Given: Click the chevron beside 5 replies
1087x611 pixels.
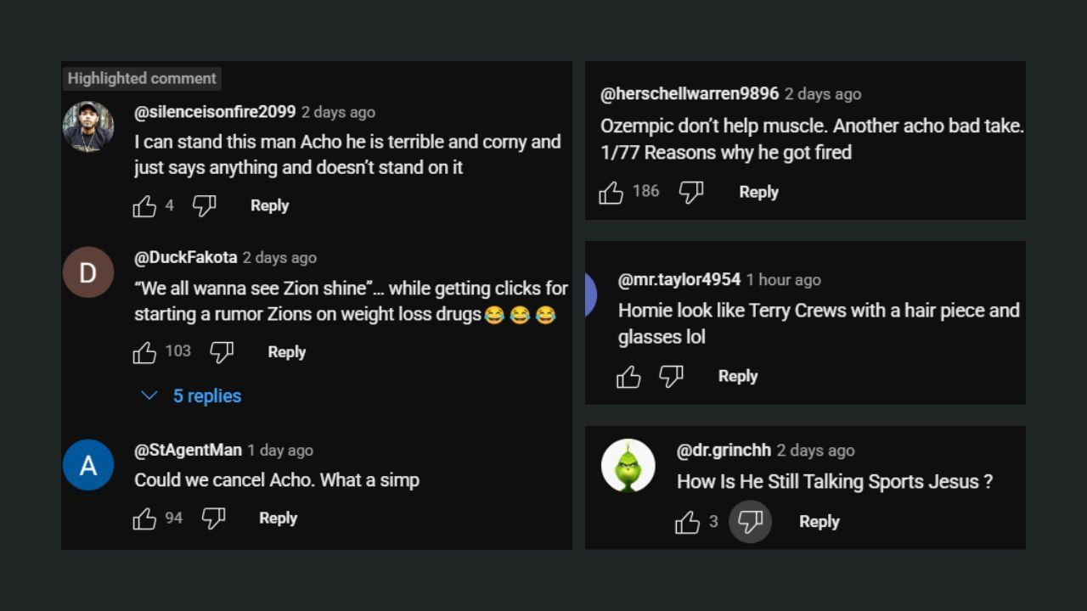Looking at the screenshot, I should (149, 396).
